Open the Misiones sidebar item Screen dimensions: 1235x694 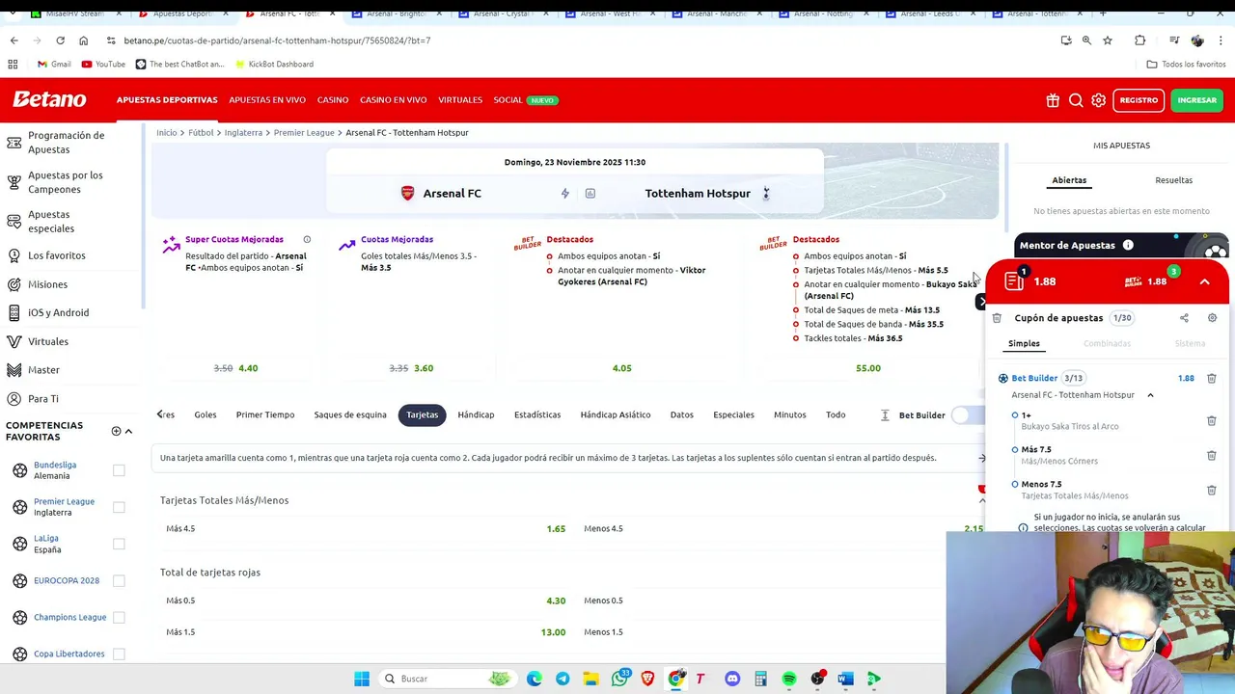click(47, 284)
